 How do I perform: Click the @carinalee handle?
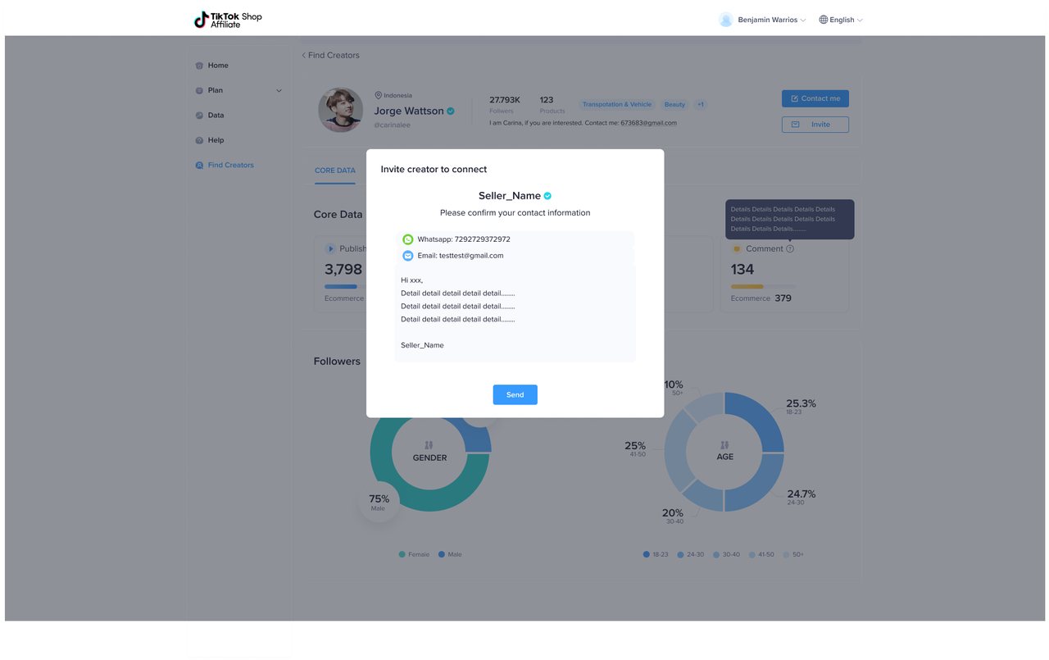point(393,125)
